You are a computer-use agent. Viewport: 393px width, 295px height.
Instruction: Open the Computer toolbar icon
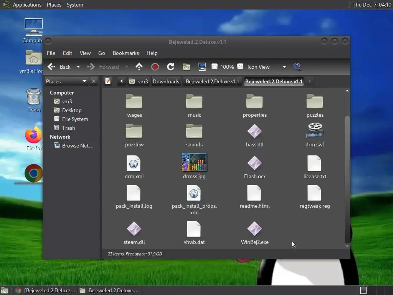click(x=202, y=67)
